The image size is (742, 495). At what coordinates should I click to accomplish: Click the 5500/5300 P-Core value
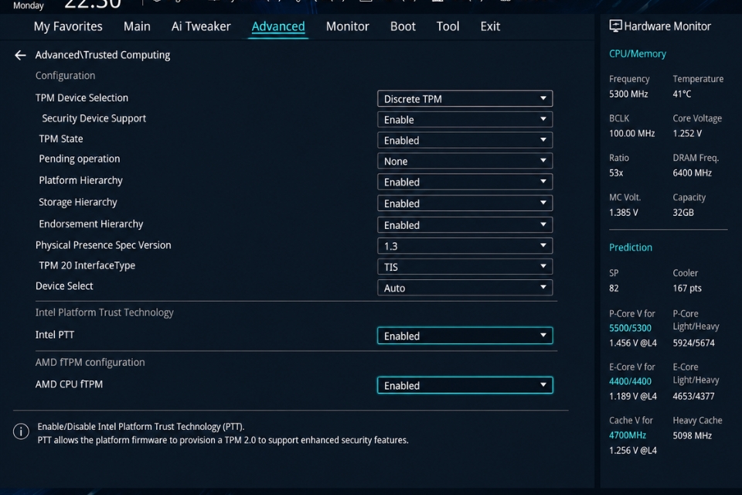point(630,328)
